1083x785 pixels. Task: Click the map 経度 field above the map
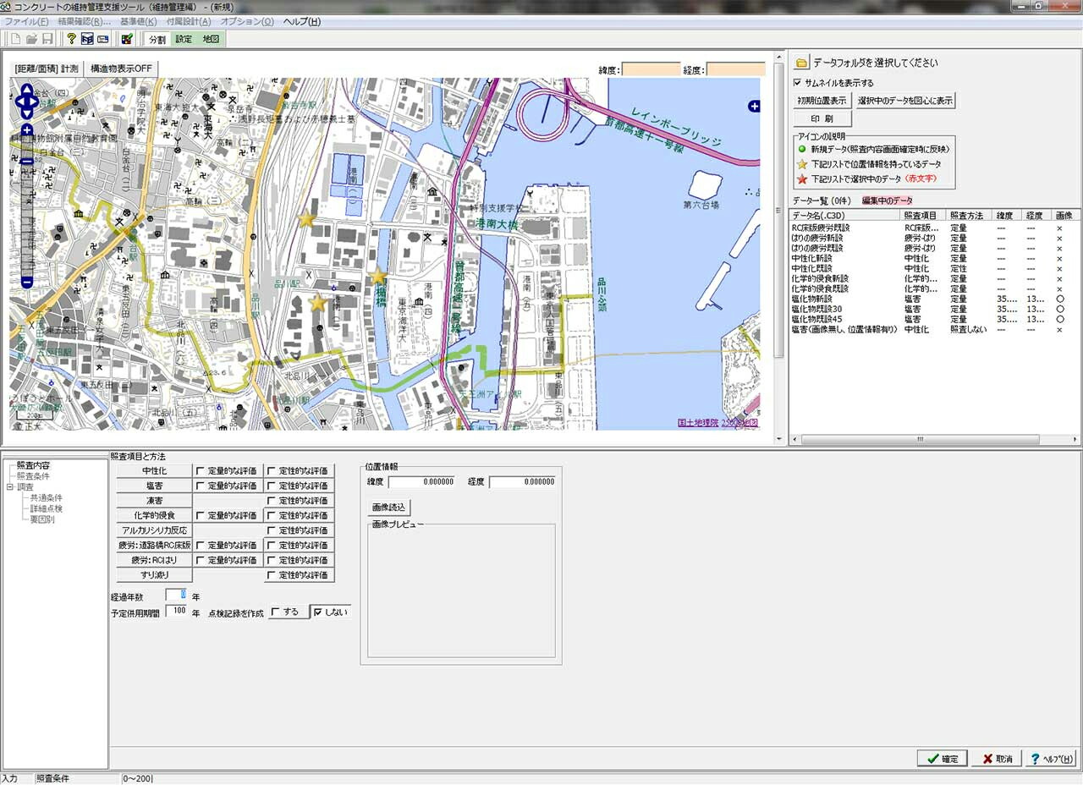point(735,69)
